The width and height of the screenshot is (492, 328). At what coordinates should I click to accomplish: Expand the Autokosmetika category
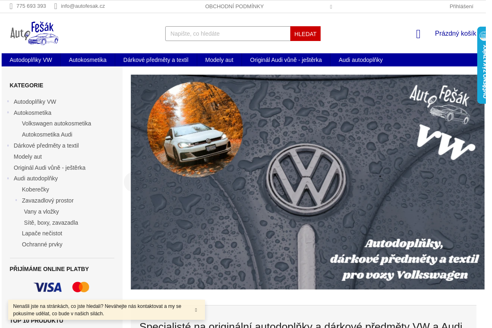tap(8, 112)
